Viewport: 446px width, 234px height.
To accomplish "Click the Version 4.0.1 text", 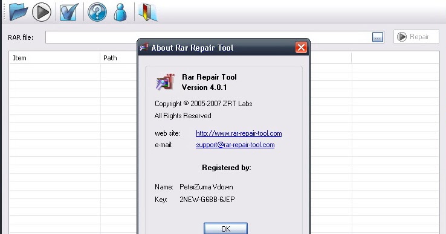I will click(204, 87).
